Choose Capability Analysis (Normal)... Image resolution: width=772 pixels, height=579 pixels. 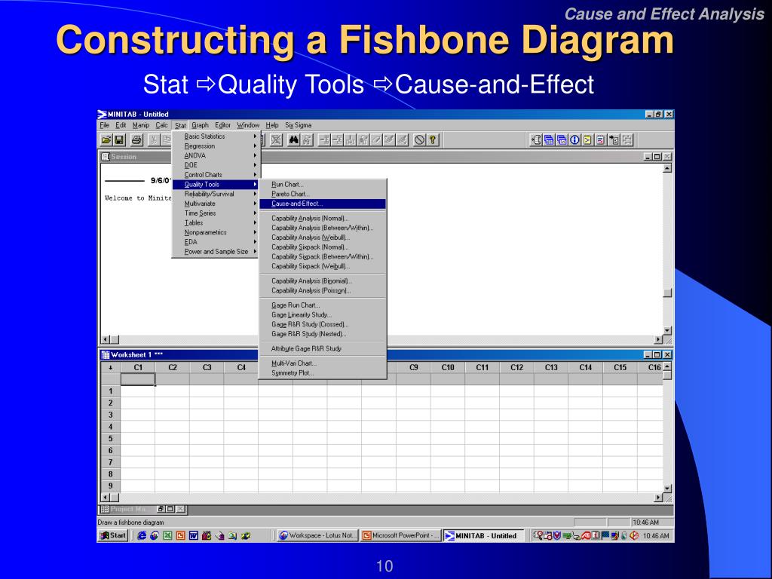[323, 218]
